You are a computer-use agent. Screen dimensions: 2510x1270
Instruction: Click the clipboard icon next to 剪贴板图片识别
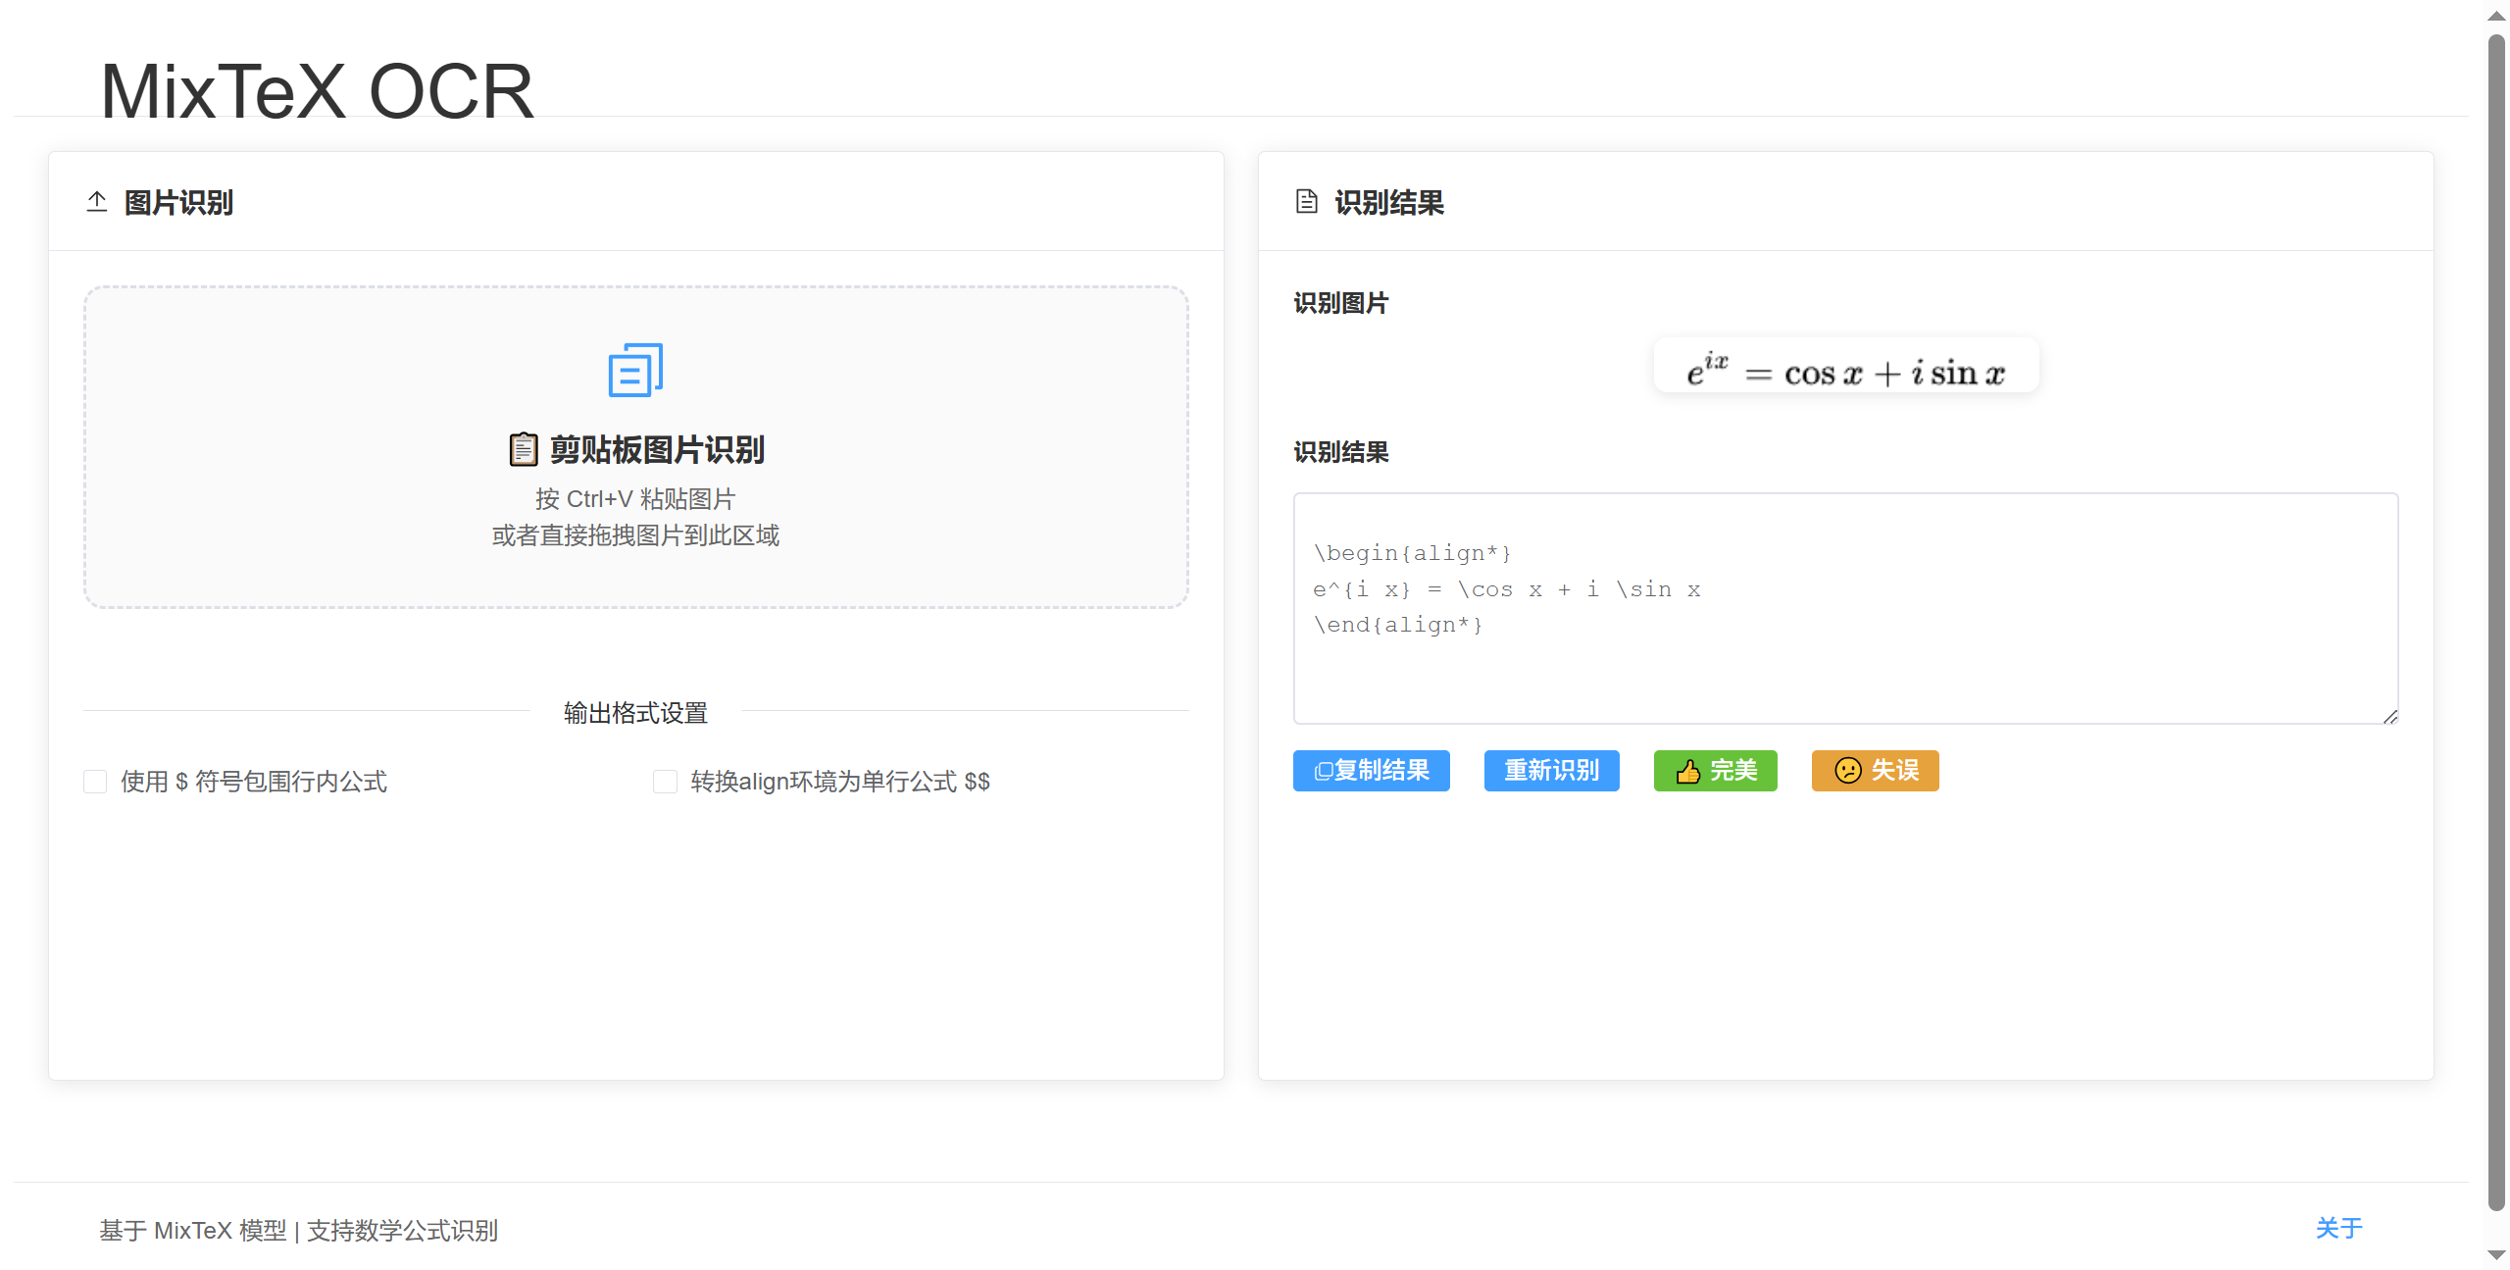[524, 449]
